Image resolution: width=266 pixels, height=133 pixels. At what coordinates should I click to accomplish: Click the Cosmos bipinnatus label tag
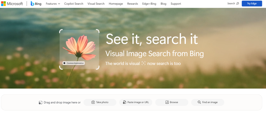(x=73, y=63)
